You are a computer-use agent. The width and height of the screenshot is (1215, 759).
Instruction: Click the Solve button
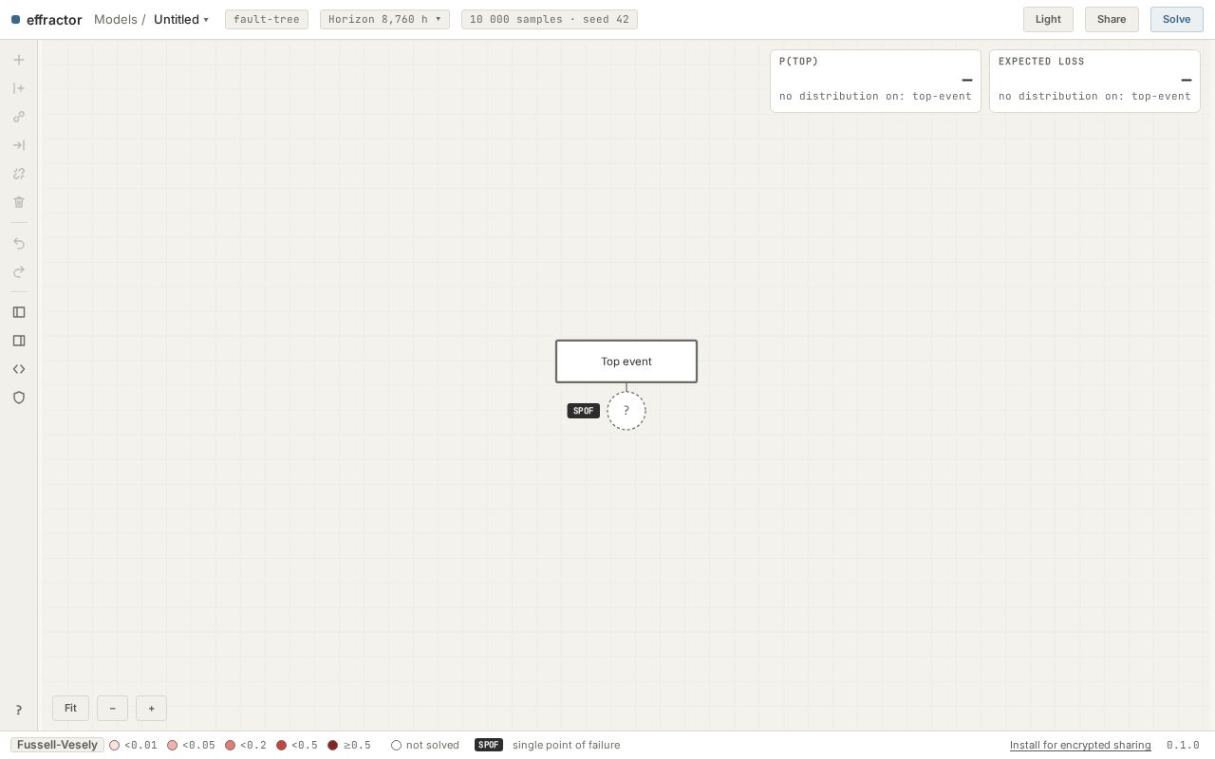click(1176, 19)
